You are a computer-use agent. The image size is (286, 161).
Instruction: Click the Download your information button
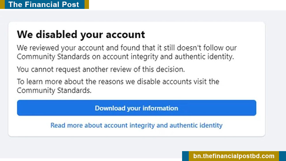136,108
